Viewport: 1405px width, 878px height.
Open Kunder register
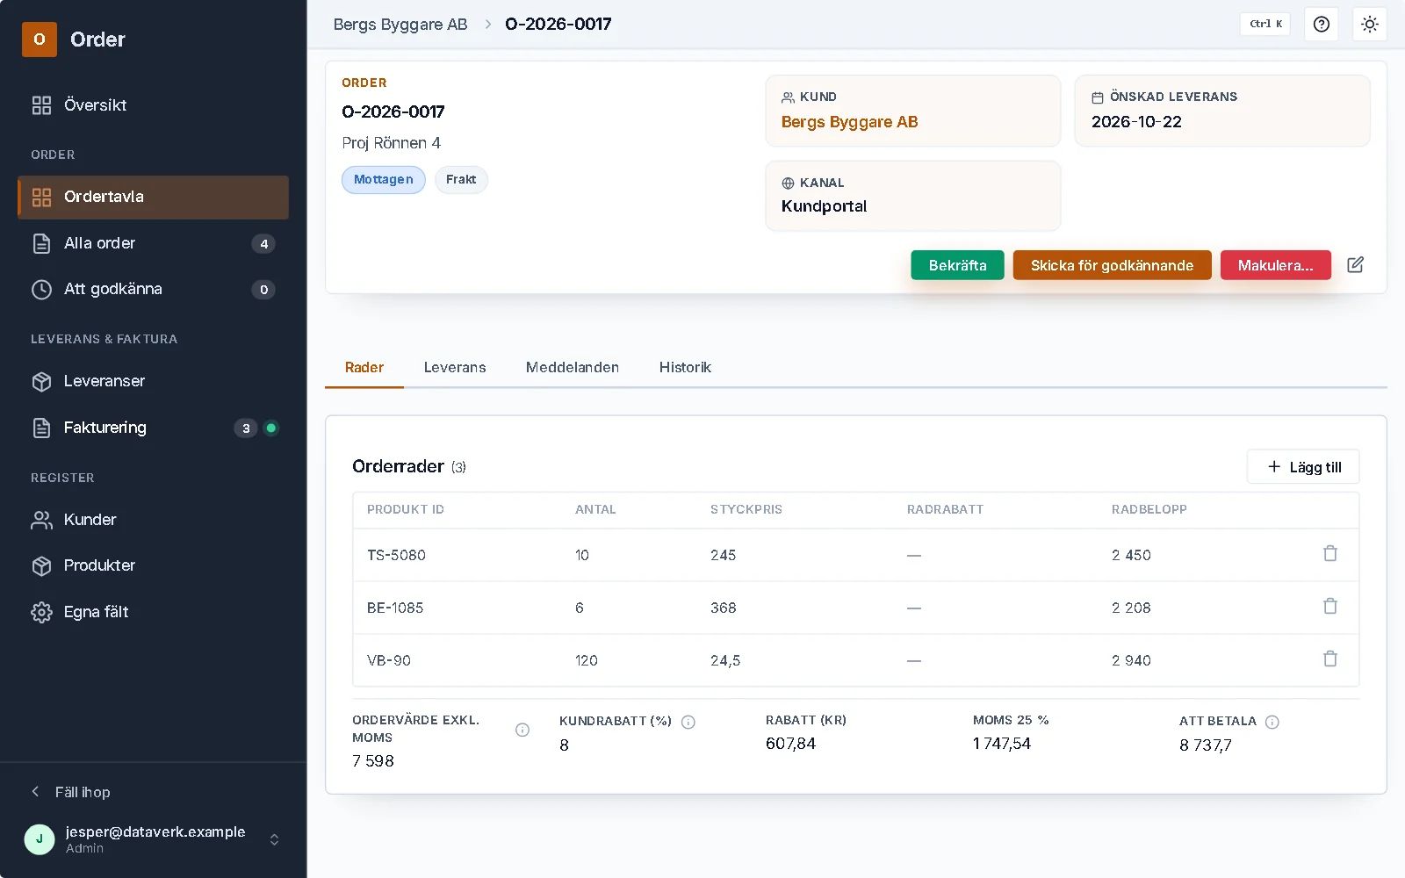pos(153,520)
